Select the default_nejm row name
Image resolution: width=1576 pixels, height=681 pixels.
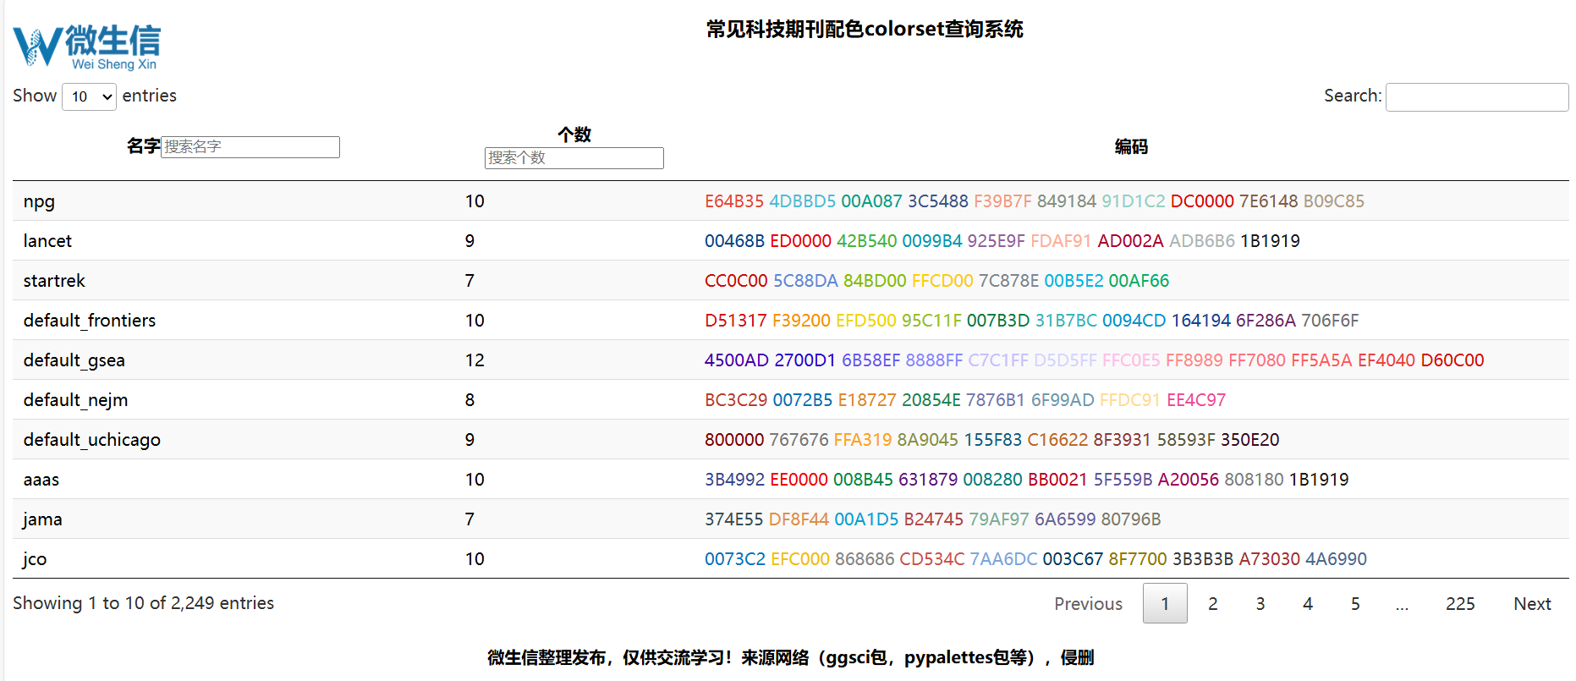pyautogui.click(x=76, y=400)
